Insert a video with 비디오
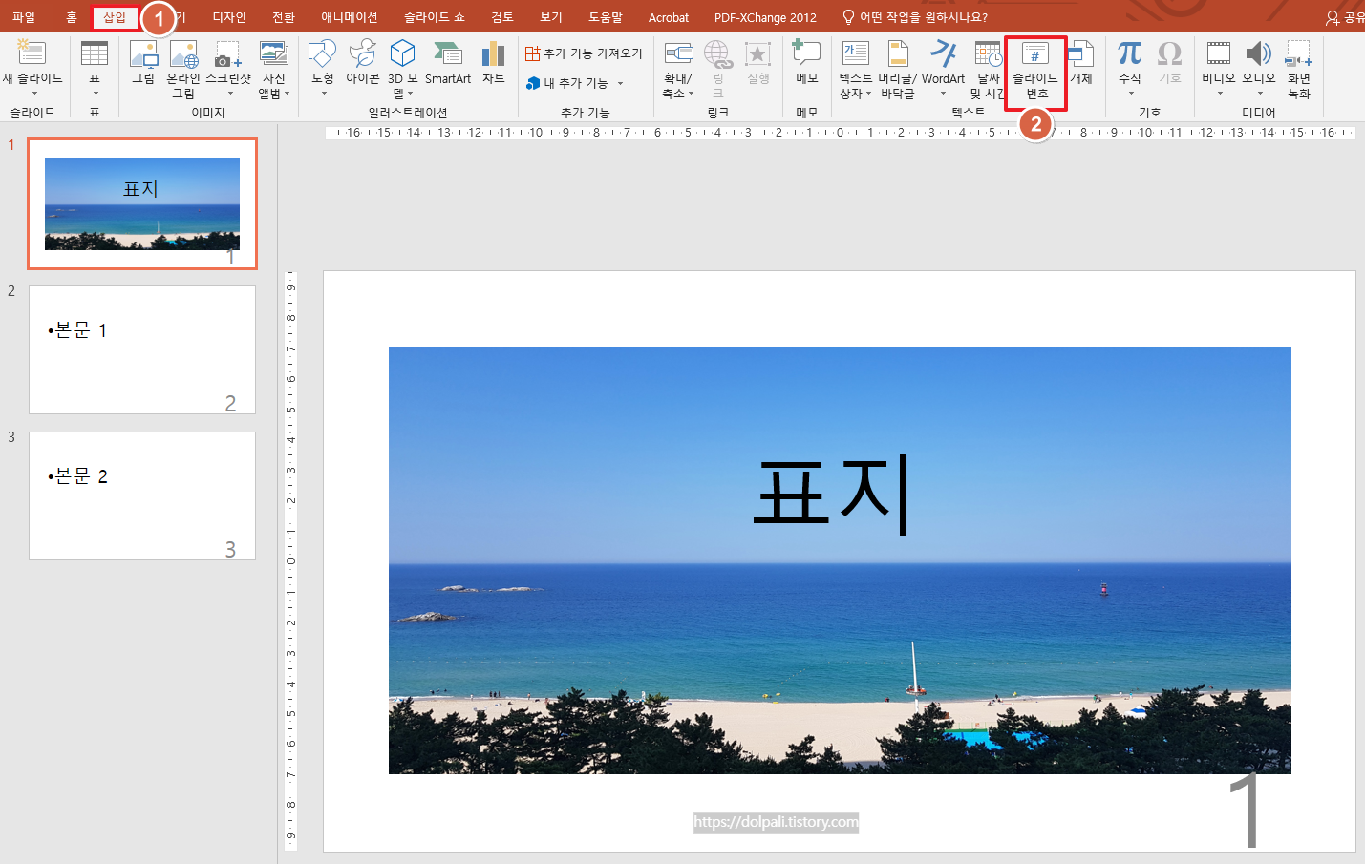The image size is (1365, 864). click(x=1219, y=69)
